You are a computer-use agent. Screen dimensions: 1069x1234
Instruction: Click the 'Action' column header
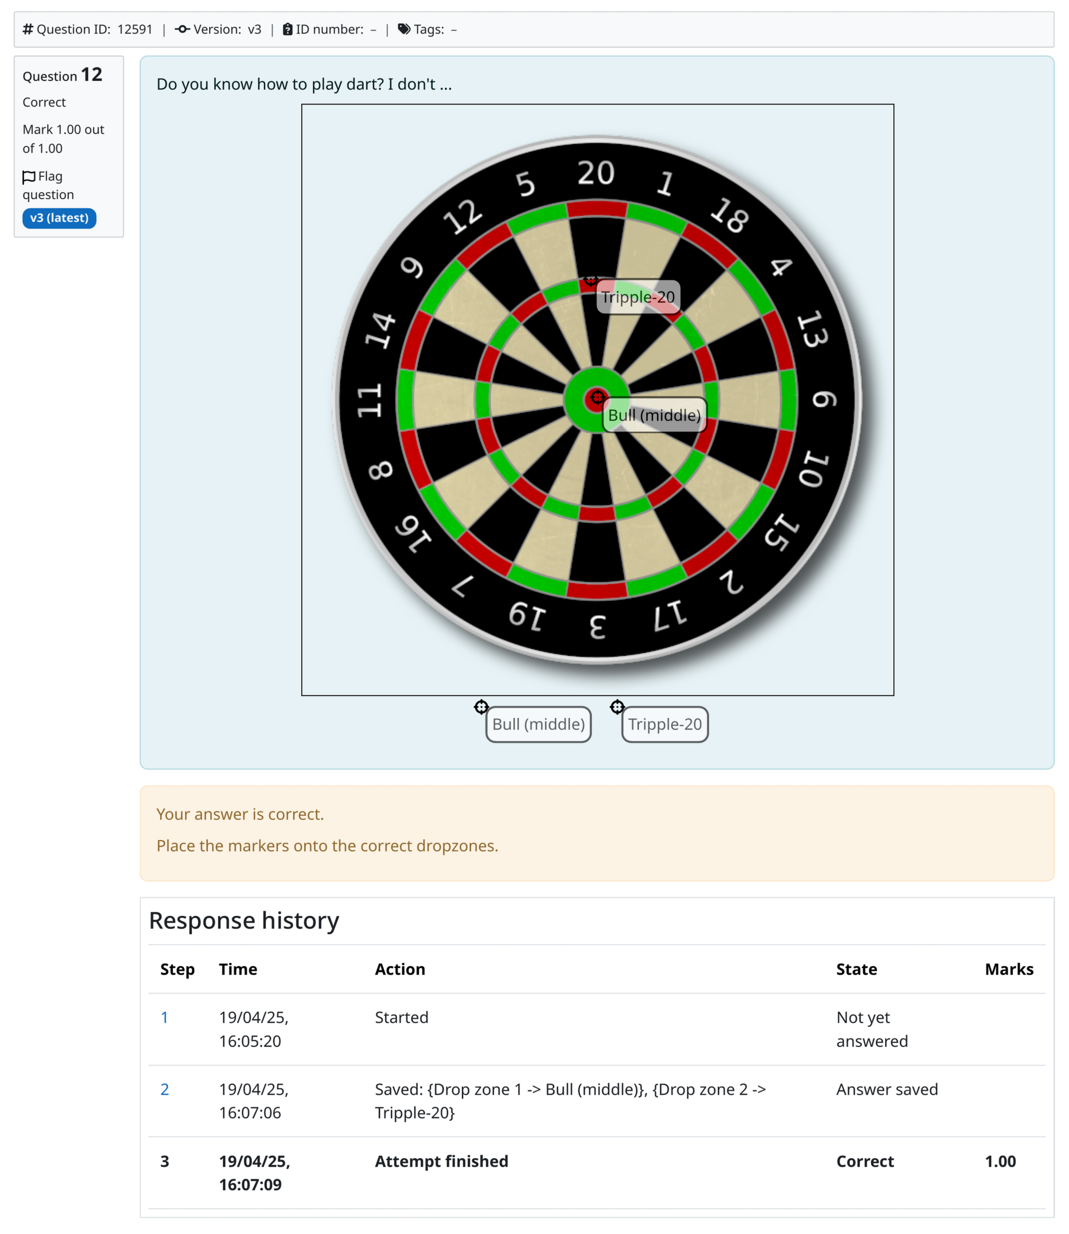(x=400, y=969)
